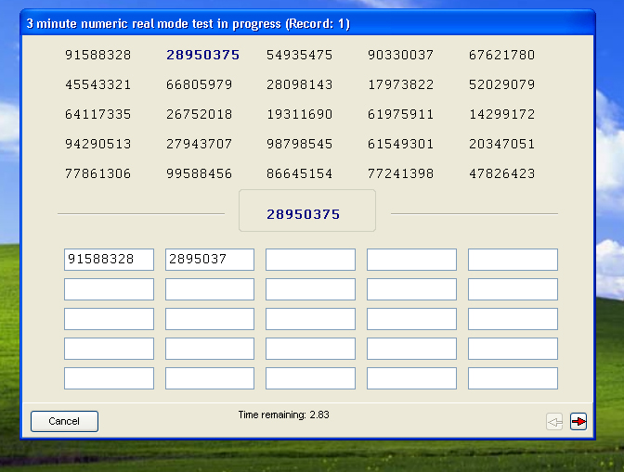
Task: Click the number 91588328 in the grid
Action: coord(98,55)
